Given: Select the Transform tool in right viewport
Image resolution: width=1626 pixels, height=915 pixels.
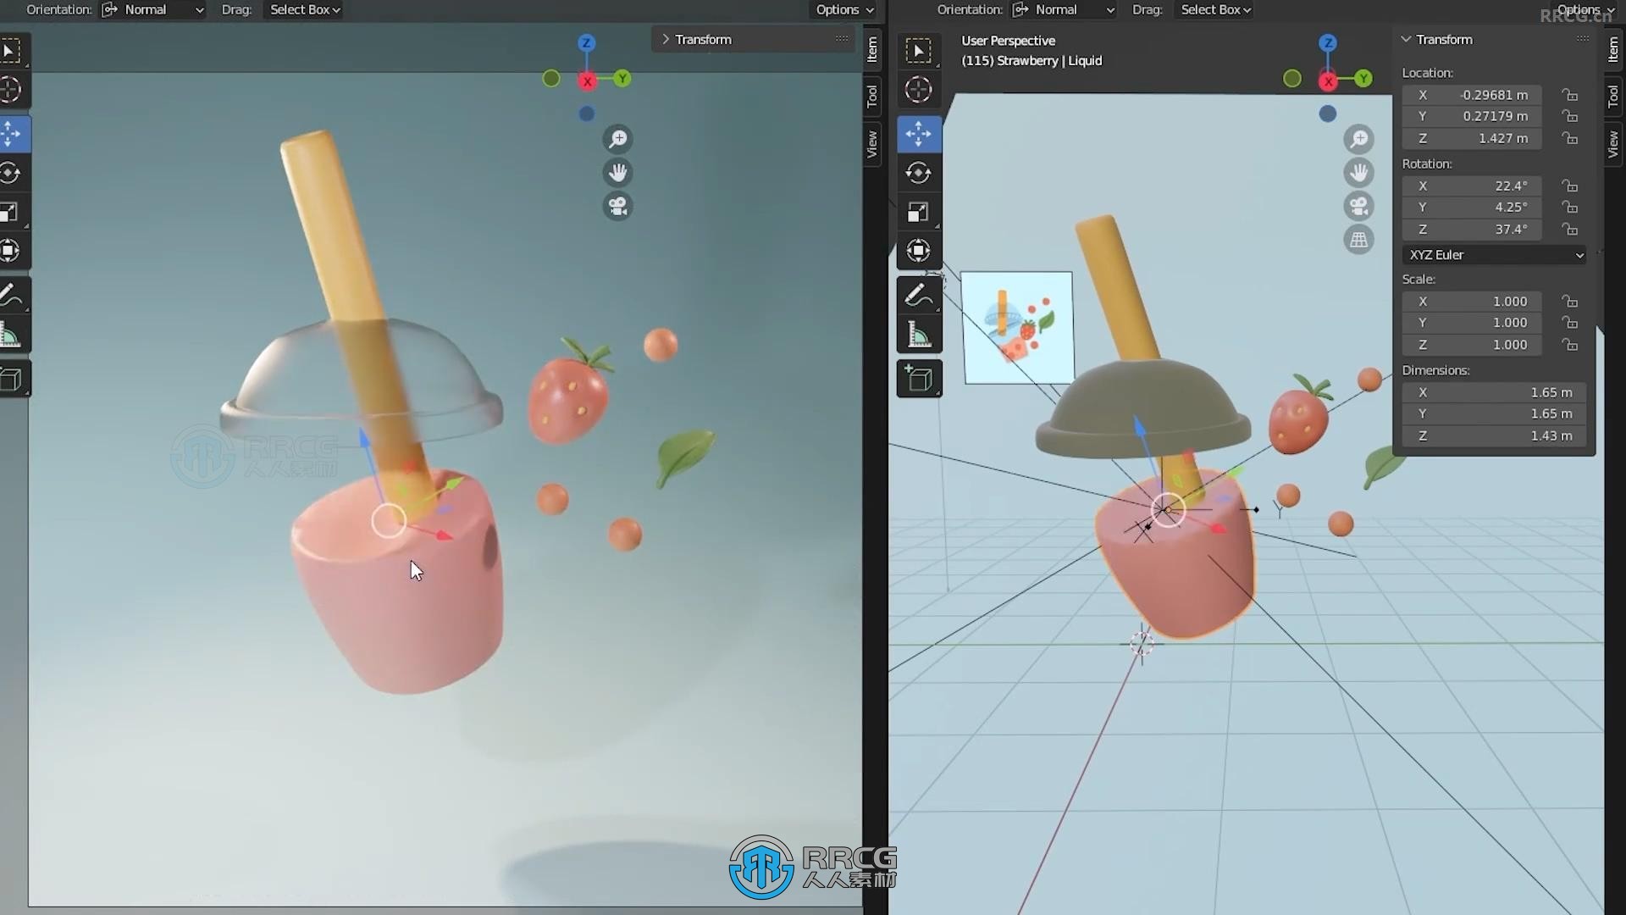Looking at the screenshot, I should click(x=919, y=251).
